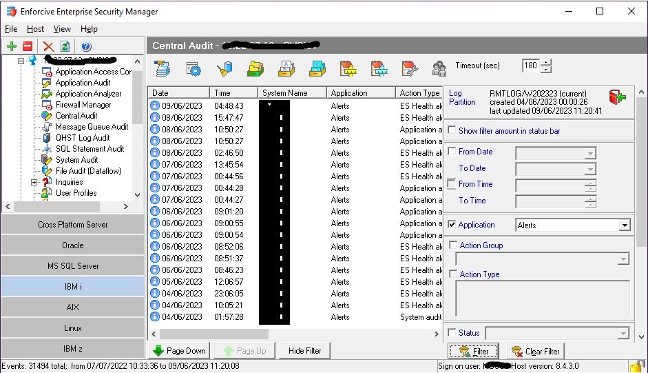Enable the Action Group checkbox
Image resolution: width=648 pixels, height=373 pixels.
click(x=453, y=245)
